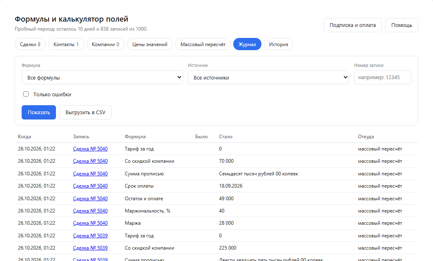Click the blue Показать button
The width and height of the screenshot is (433, 261).
click(39, 113)
